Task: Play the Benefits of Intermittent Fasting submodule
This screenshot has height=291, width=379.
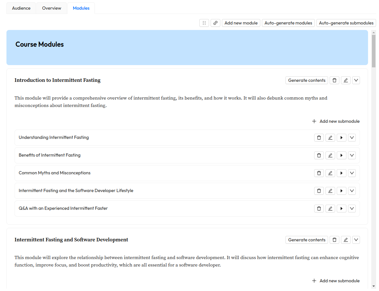Action: pos(342,155)
